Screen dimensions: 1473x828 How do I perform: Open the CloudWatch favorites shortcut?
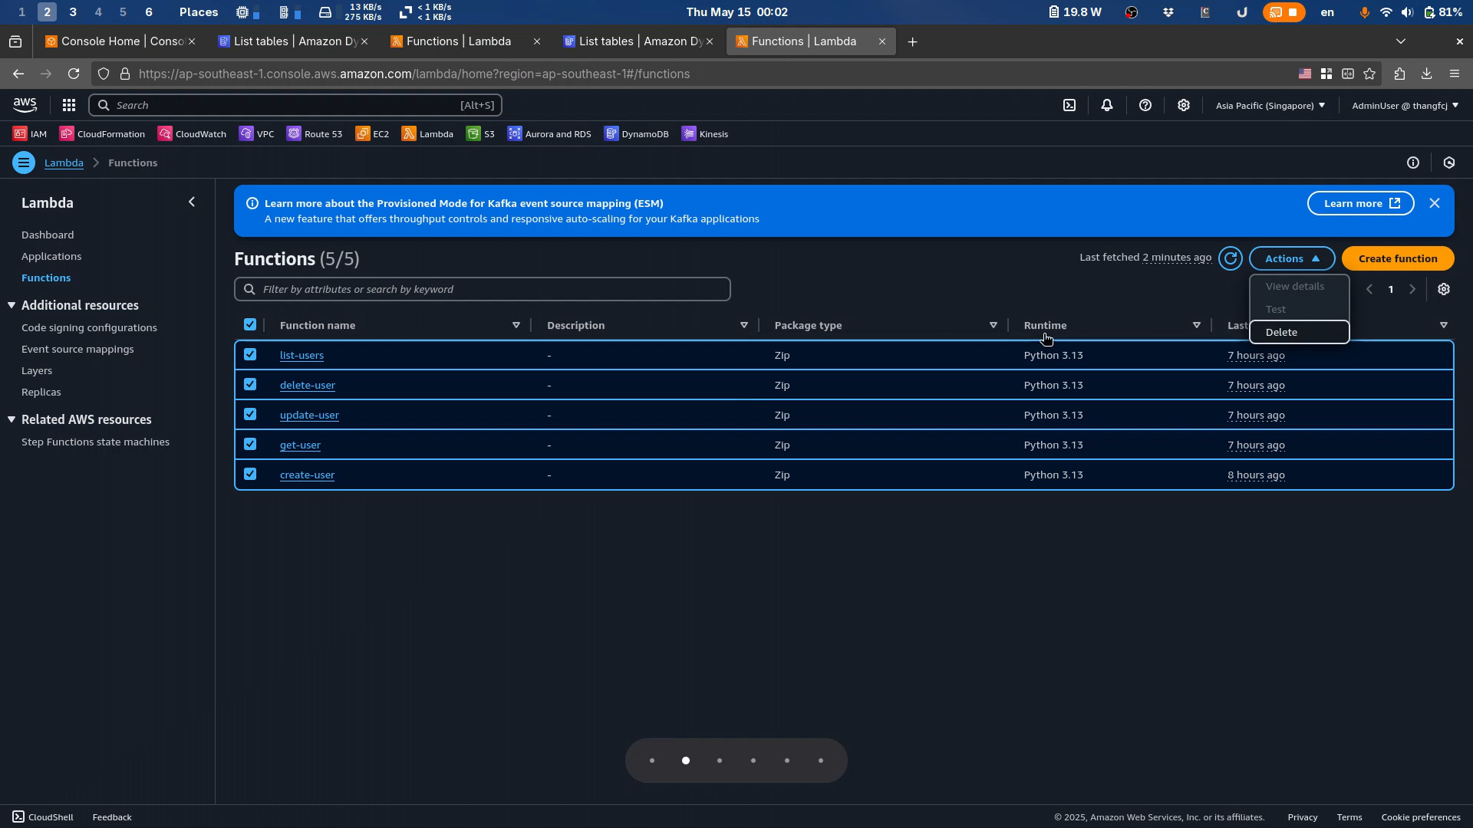[192, 133]
